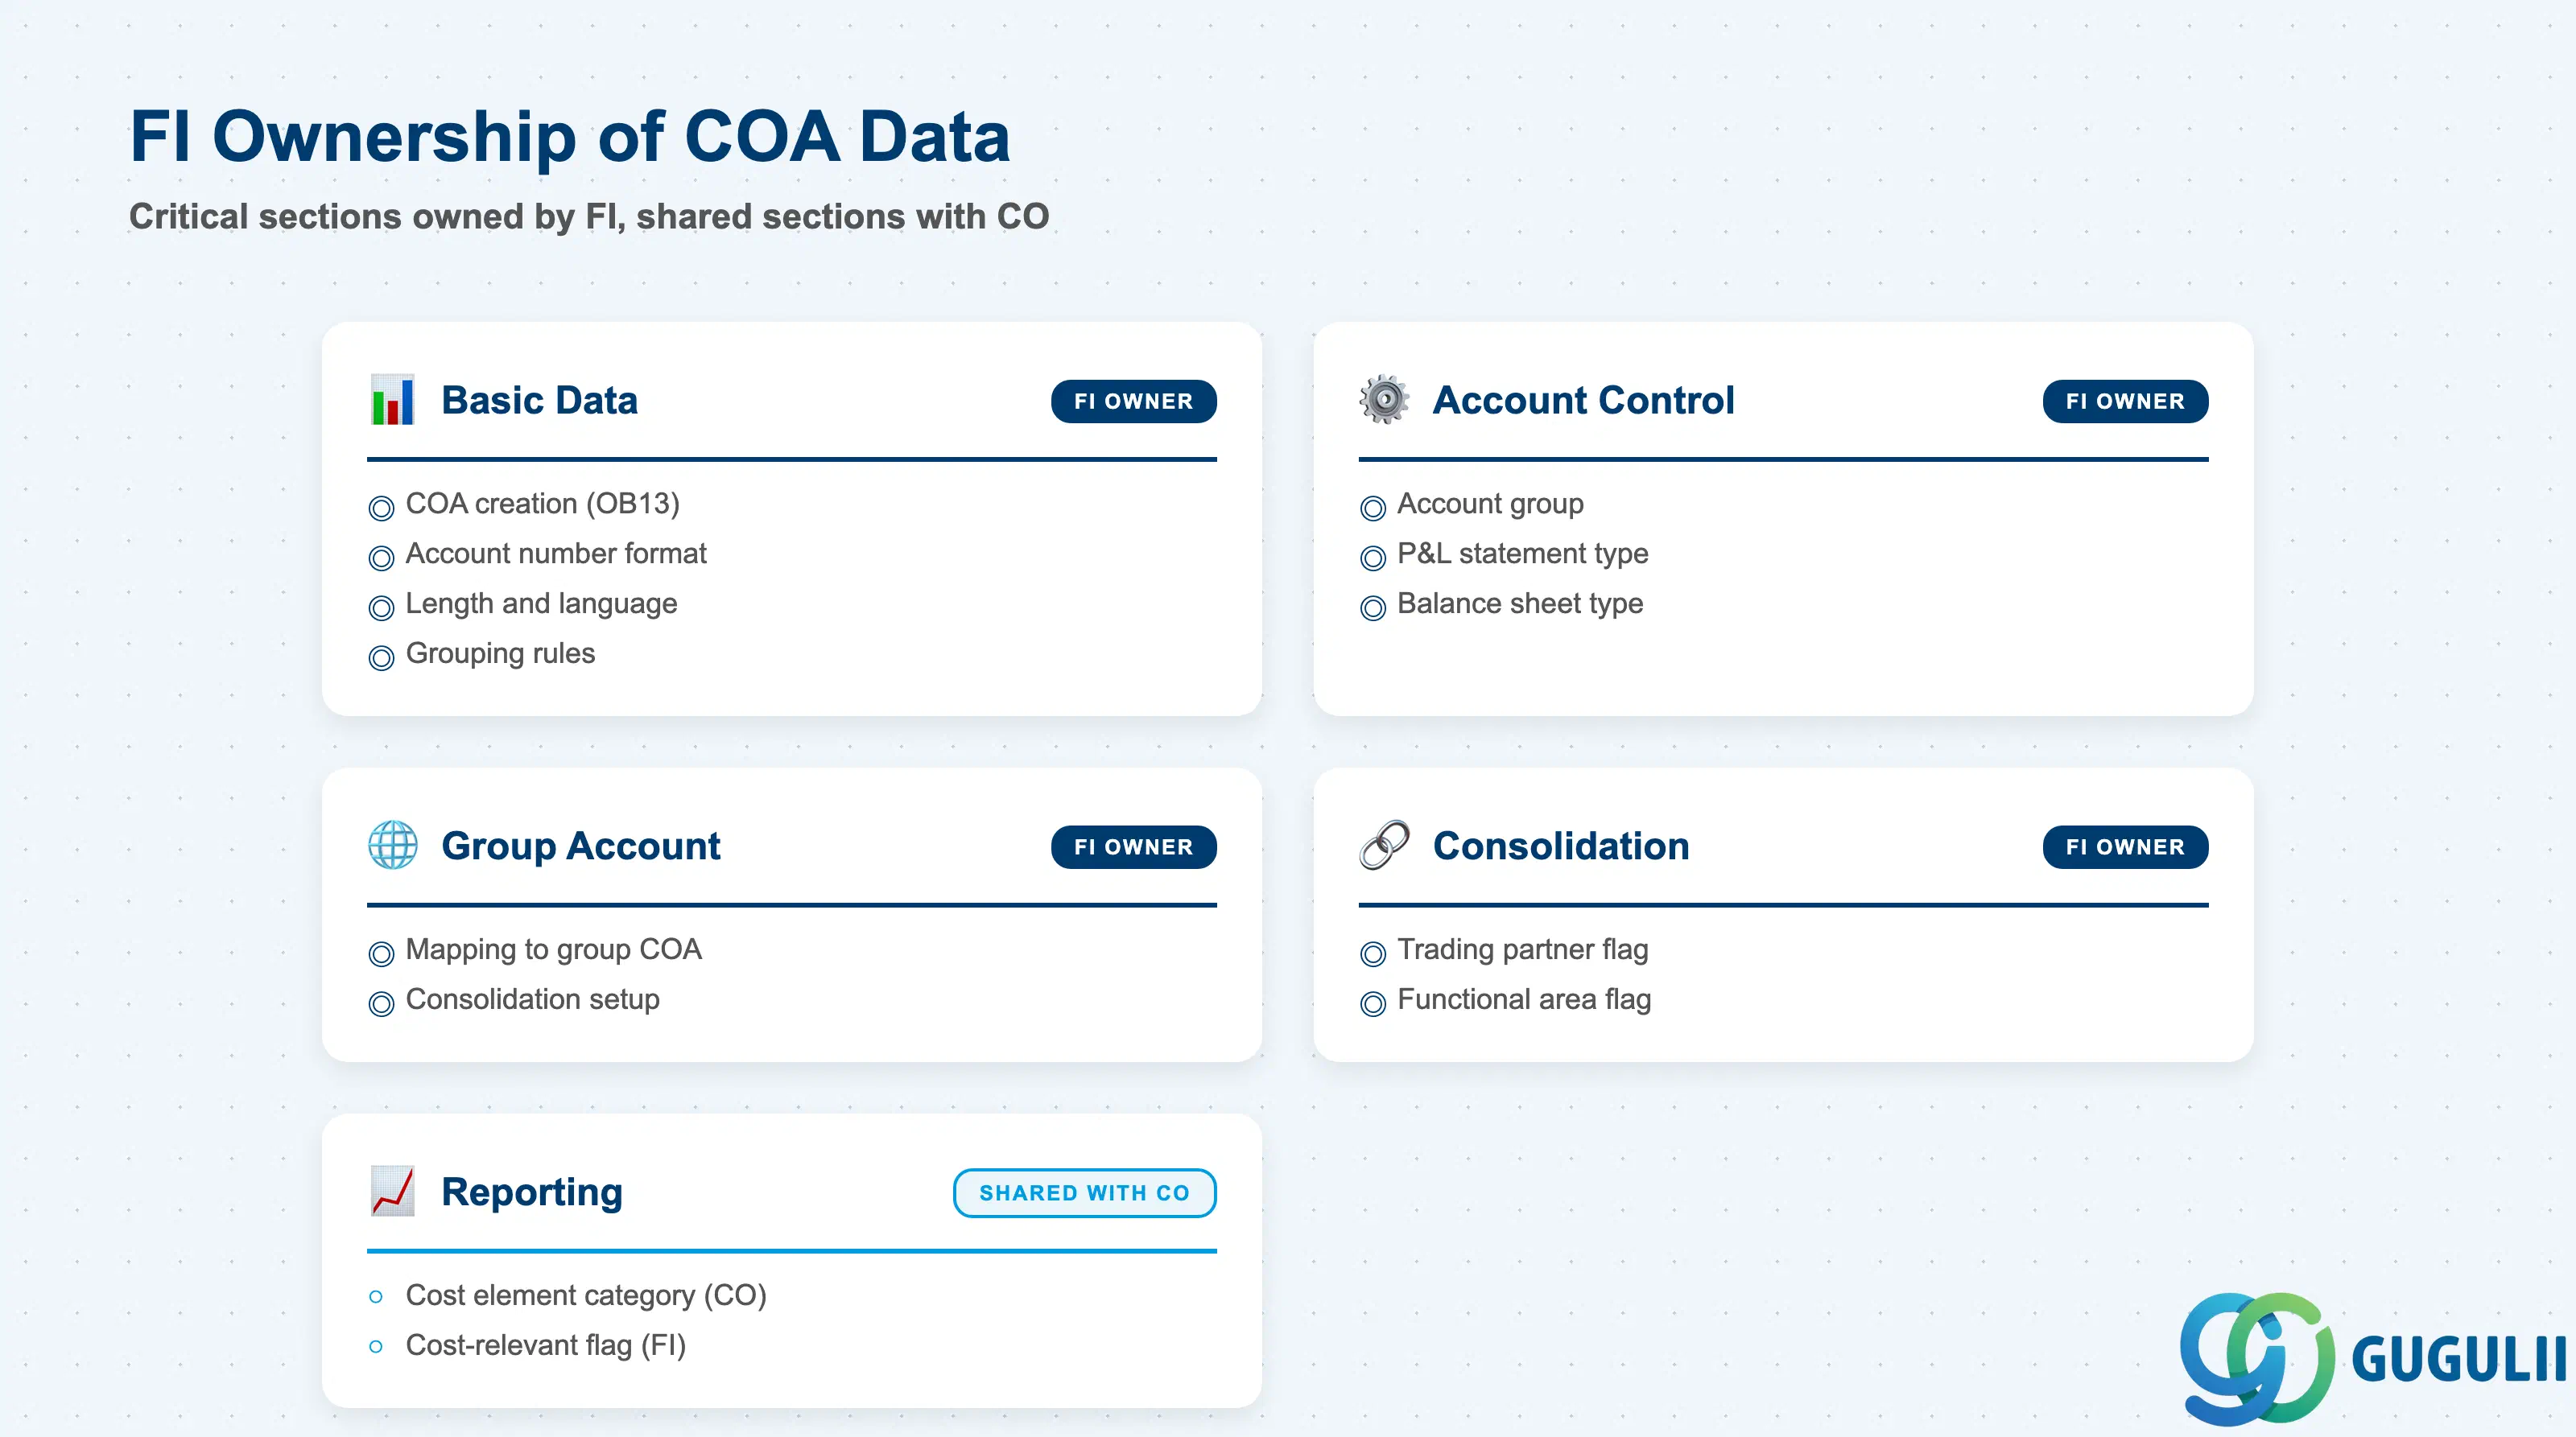Click the 'Account number format' item
Image resolution: width=2576 pixels, height=1437 pixels.
coord(555,553)
